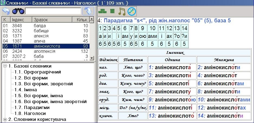Click the music notes icon
This screenshot has height=123, width=254.
coord(122,11)
